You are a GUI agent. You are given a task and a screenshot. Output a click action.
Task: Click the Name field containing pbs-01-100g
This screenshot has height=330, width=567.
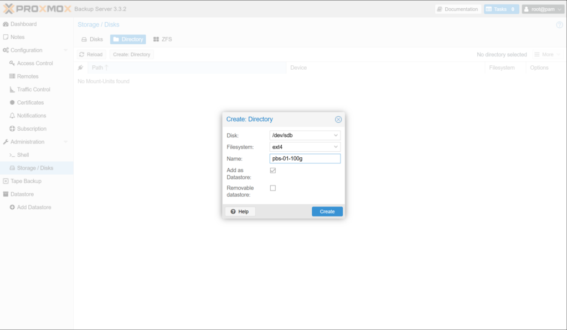305,158
